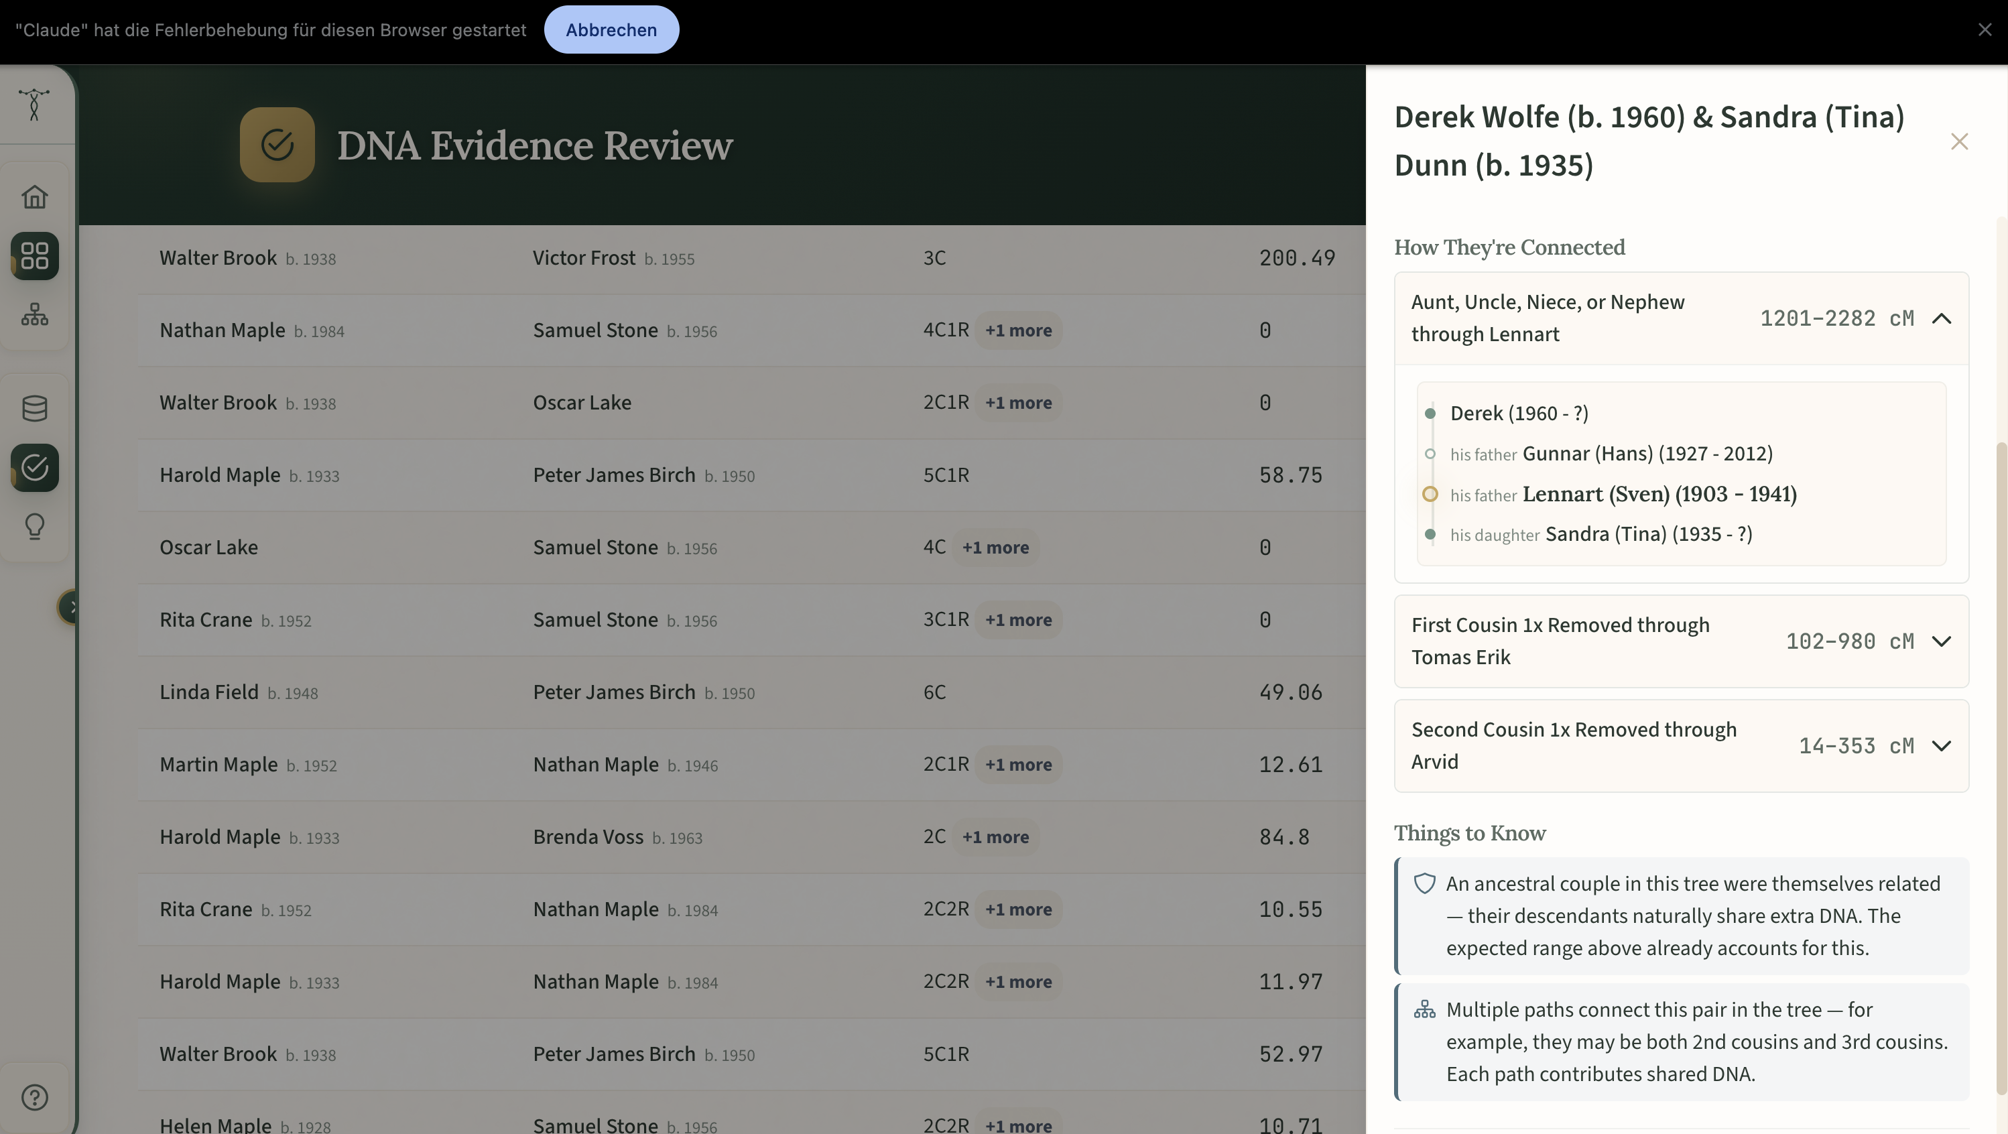Image resolution: width=2008 pixels, height=1134 pixels.
Task: Show more for Rita Crane and Nathan Maple 2C2R
Action: point(1018,909)
